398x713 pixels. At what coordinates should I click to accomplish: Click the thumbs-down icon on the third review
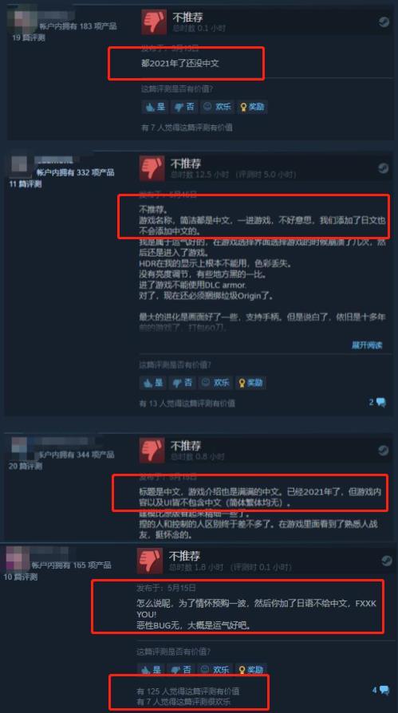152,450
